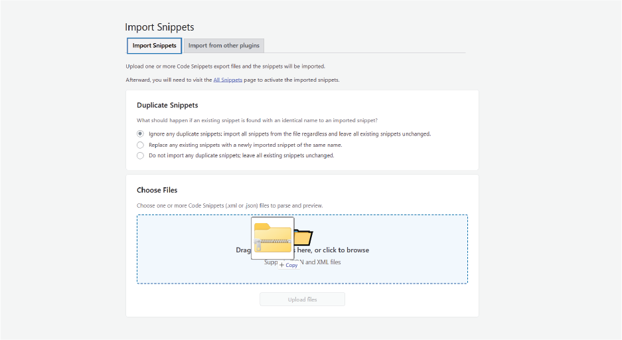The width and height of the screenshot is (622, 340).
Task: Choose Replace any existing snippets radio option
Action: click(x=140, y=145)
